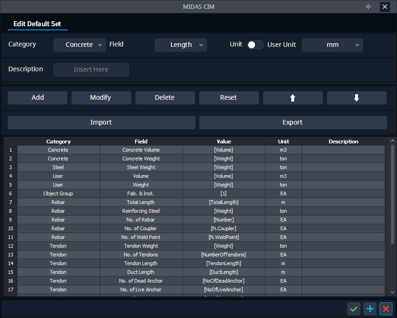Click the Add button

[x=38, y=98]
